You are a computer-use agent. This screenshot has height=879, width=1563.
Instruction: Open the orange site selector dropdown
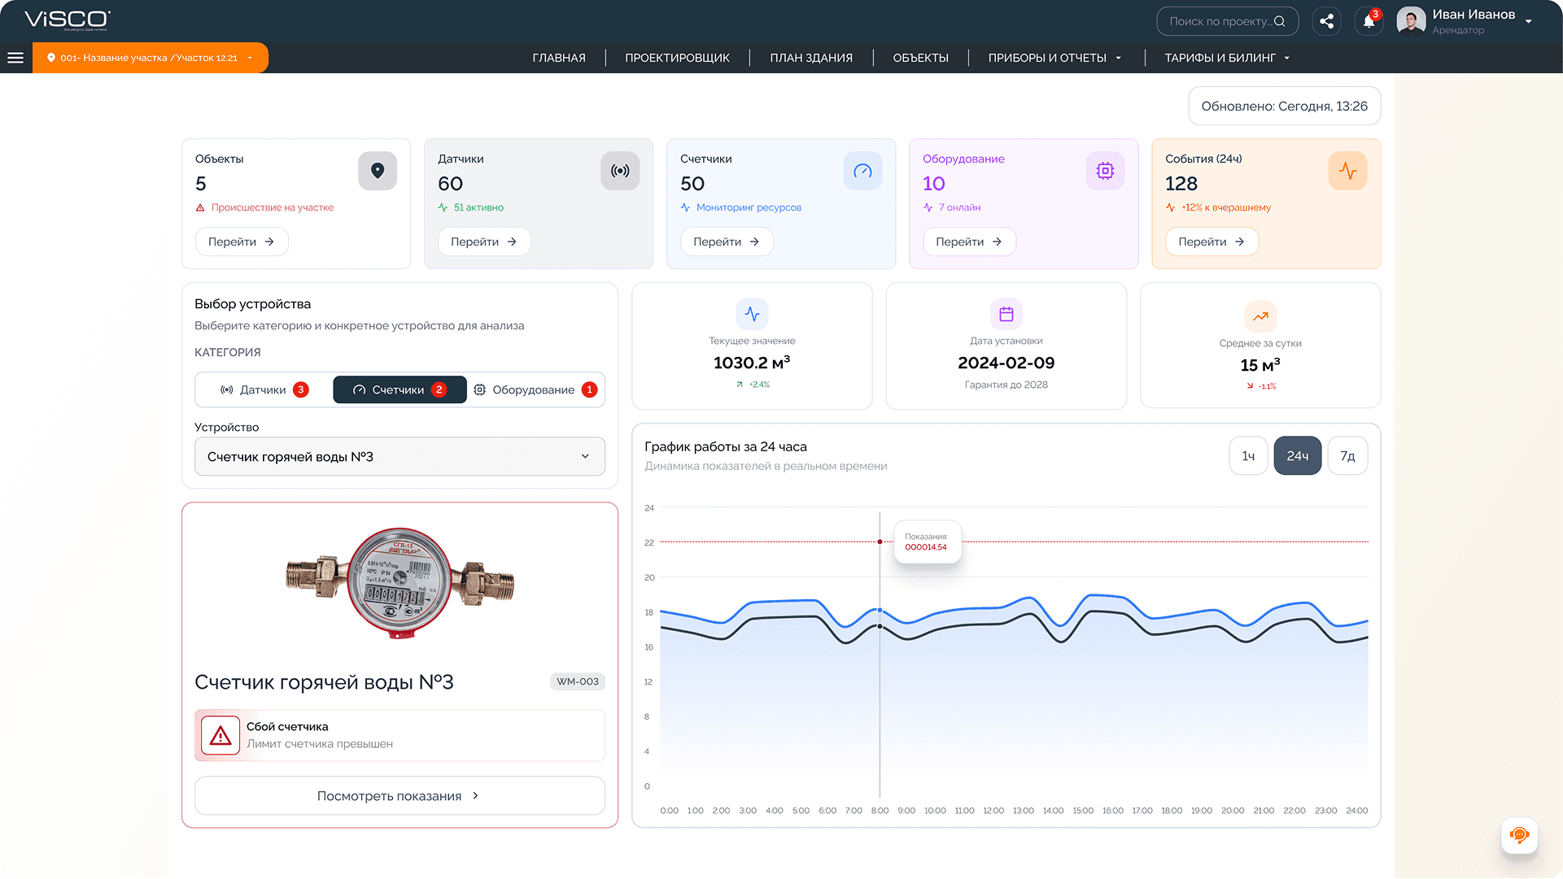pos(151,58)
